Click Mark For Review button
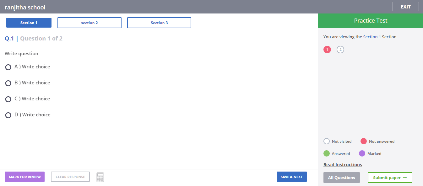The width and height of the screenshot is (423, 186). point(25,177)
